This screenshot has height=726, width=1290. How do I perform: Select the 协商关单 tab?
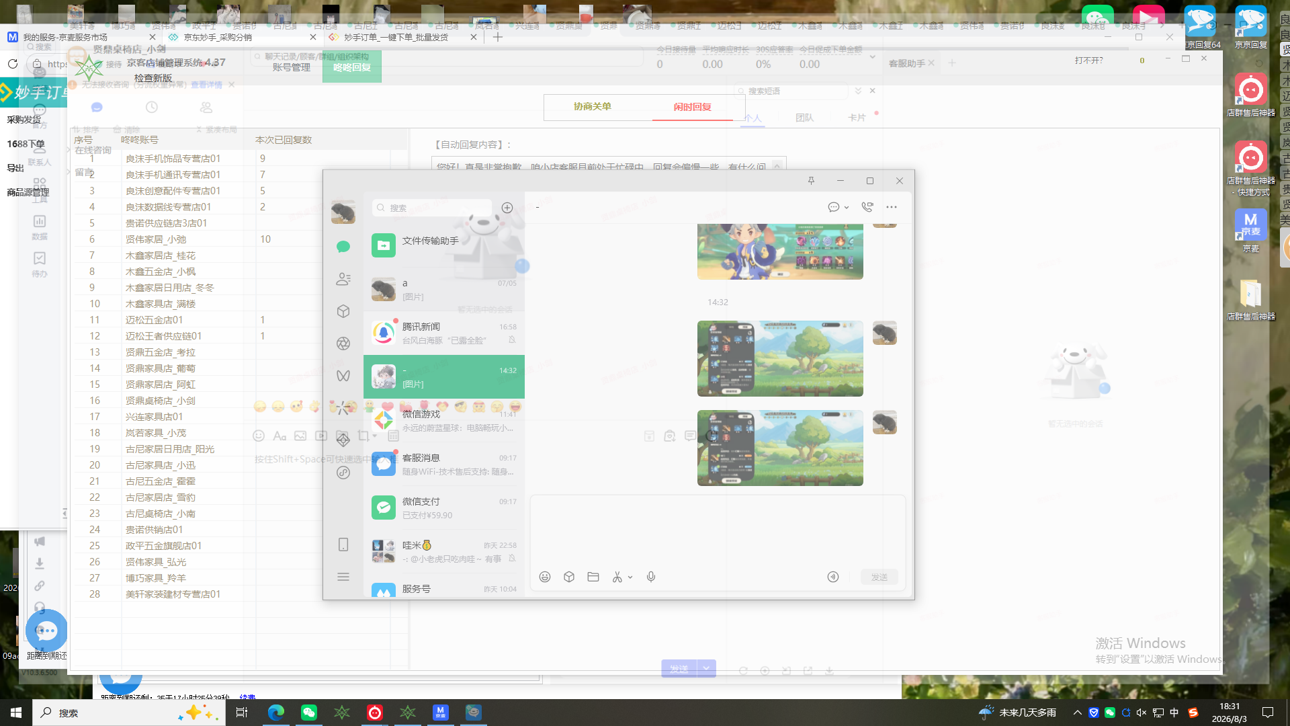point(593,106)
